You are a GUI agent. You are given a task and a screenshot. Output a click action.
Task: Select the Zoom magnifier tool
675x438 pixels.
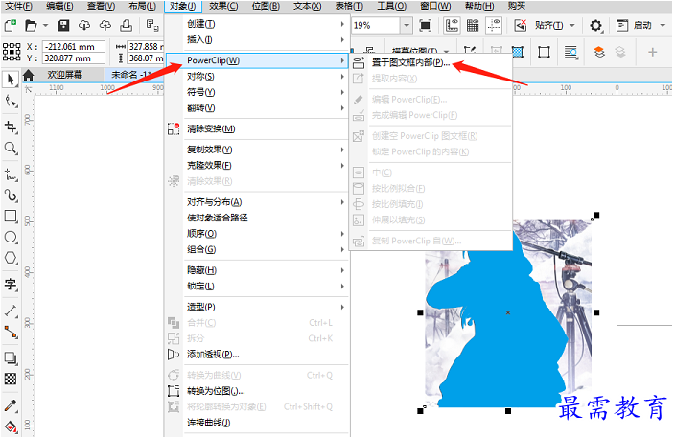[x=11, y=148]
